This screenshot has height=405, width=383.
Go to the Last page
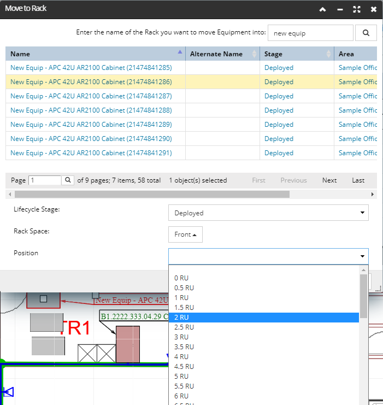358,180
